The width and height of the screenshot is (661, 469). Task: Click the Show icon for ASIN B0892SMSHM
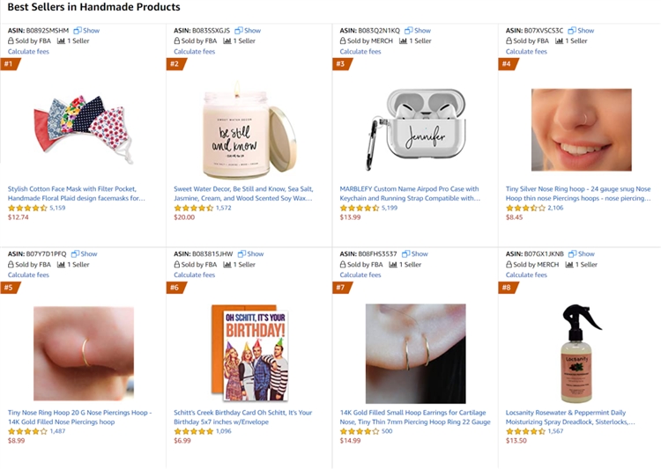coord(78,30)
